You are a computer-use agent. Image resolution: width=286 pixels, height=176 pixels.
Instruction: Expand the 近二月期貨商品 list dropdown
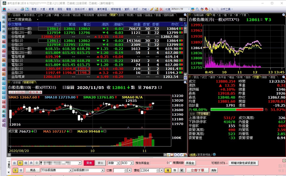(x=38, y=20)
